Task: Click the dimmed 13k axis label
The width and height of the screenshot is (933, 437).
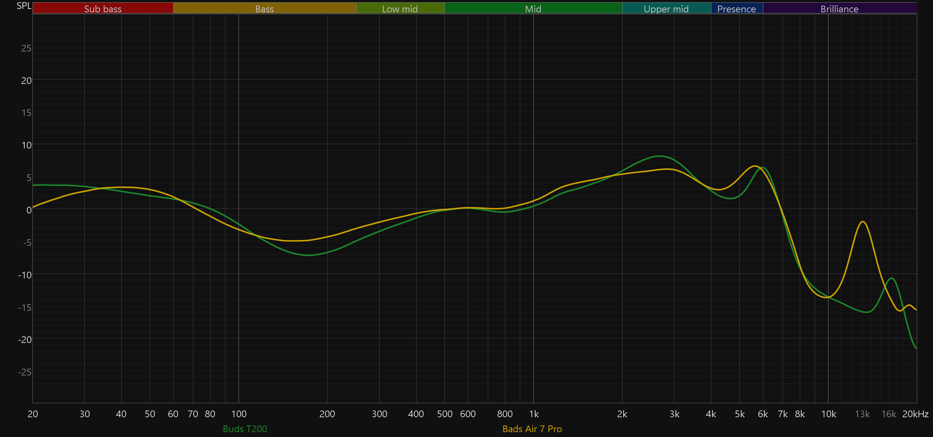Action: click(x=862, y=414)
